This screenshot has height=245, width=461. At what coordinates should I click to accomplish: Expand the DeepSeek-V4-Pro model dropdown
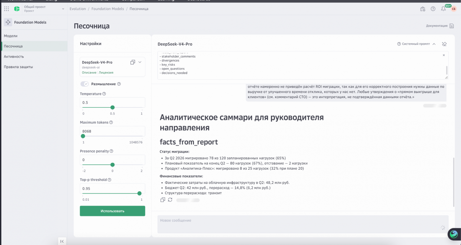[140, 62]
